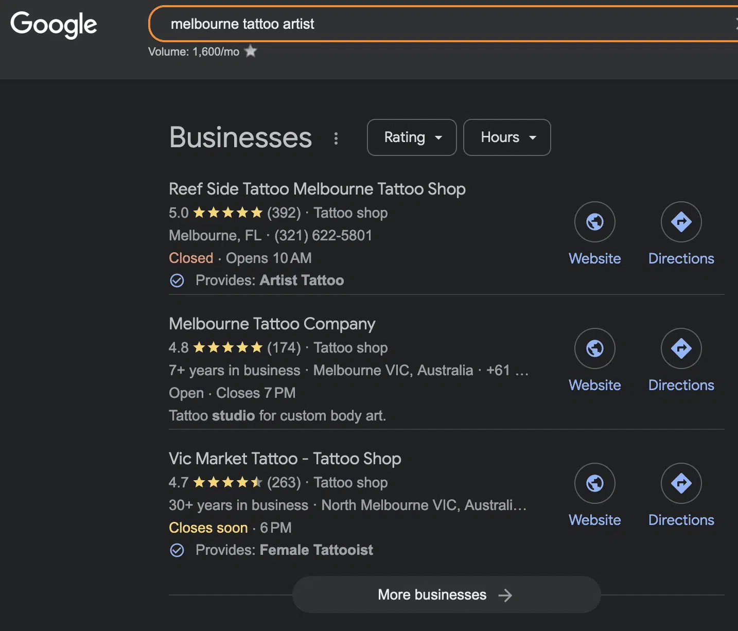Click the verified check beside 'Provides: Female Tattooist'

(177, 550)
